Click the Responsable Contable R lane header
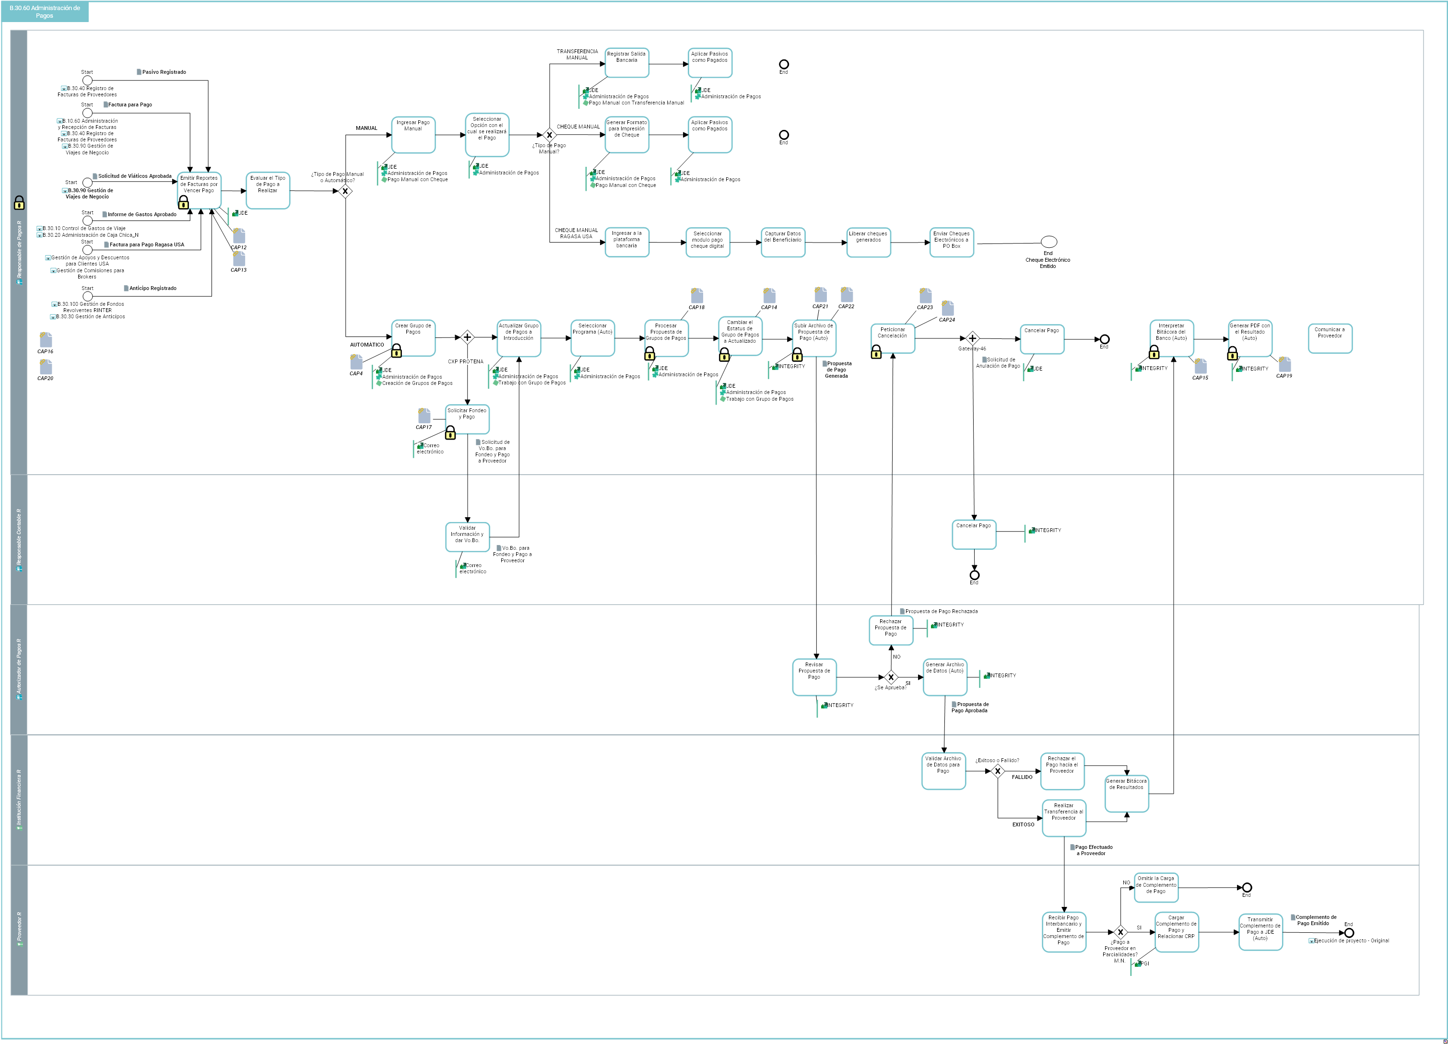 (x=19, y=539)
